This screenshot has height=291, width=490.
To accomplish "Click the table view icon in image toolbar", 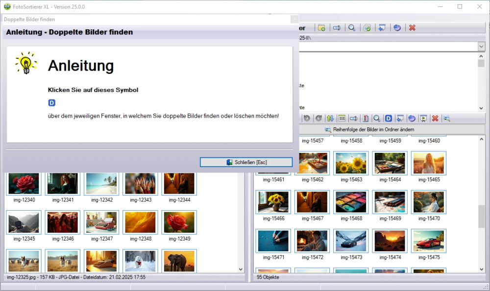I will coord(342,118).
